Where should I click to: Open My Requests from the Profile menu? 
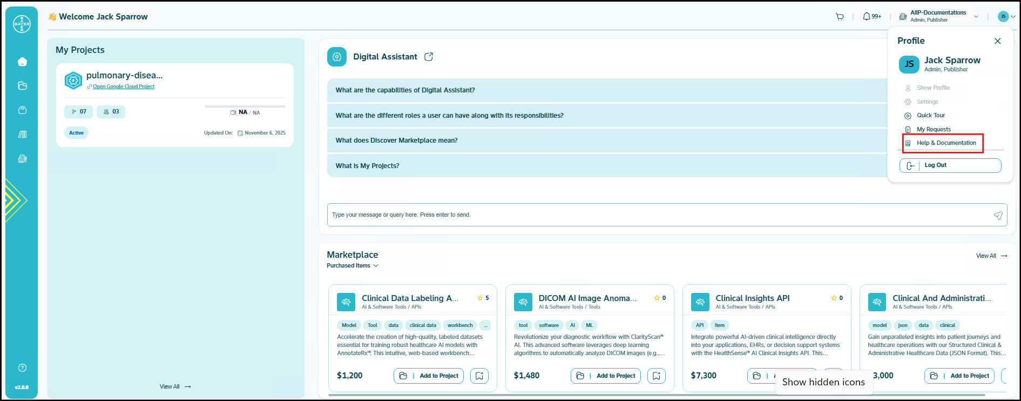933,130
